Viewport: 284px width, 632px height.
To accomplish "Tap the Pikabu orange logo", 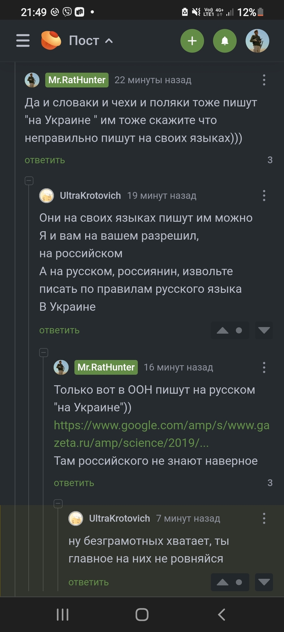I will pos(51,41).
